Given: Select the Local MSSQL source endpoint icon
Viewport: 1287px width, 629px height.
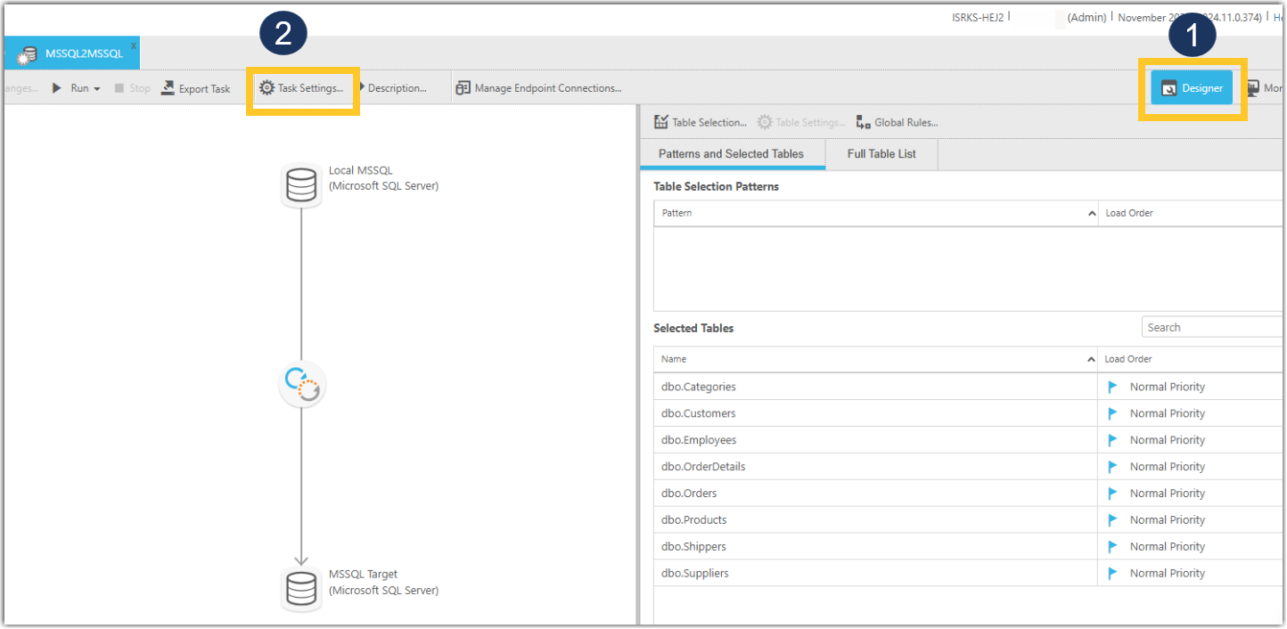Looking at the screenshot, I should pos(301,184).
